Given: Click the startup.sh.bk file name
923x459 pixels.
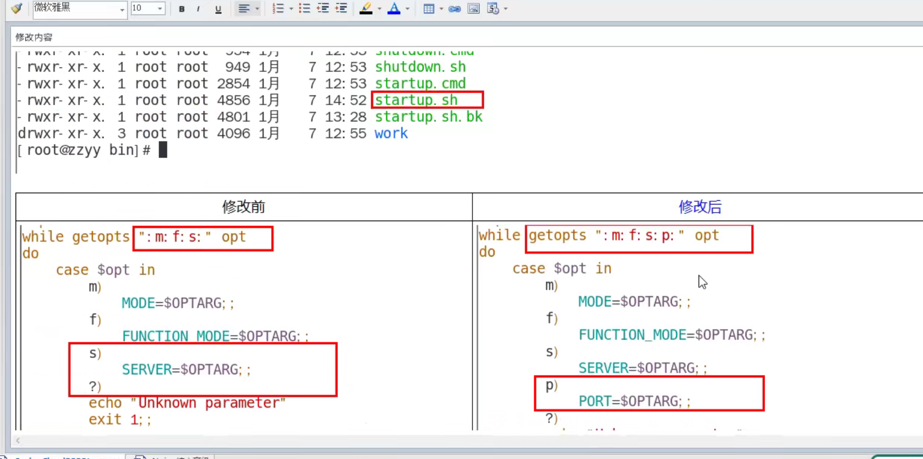Looking at the screenshot, I should point(428,117).
